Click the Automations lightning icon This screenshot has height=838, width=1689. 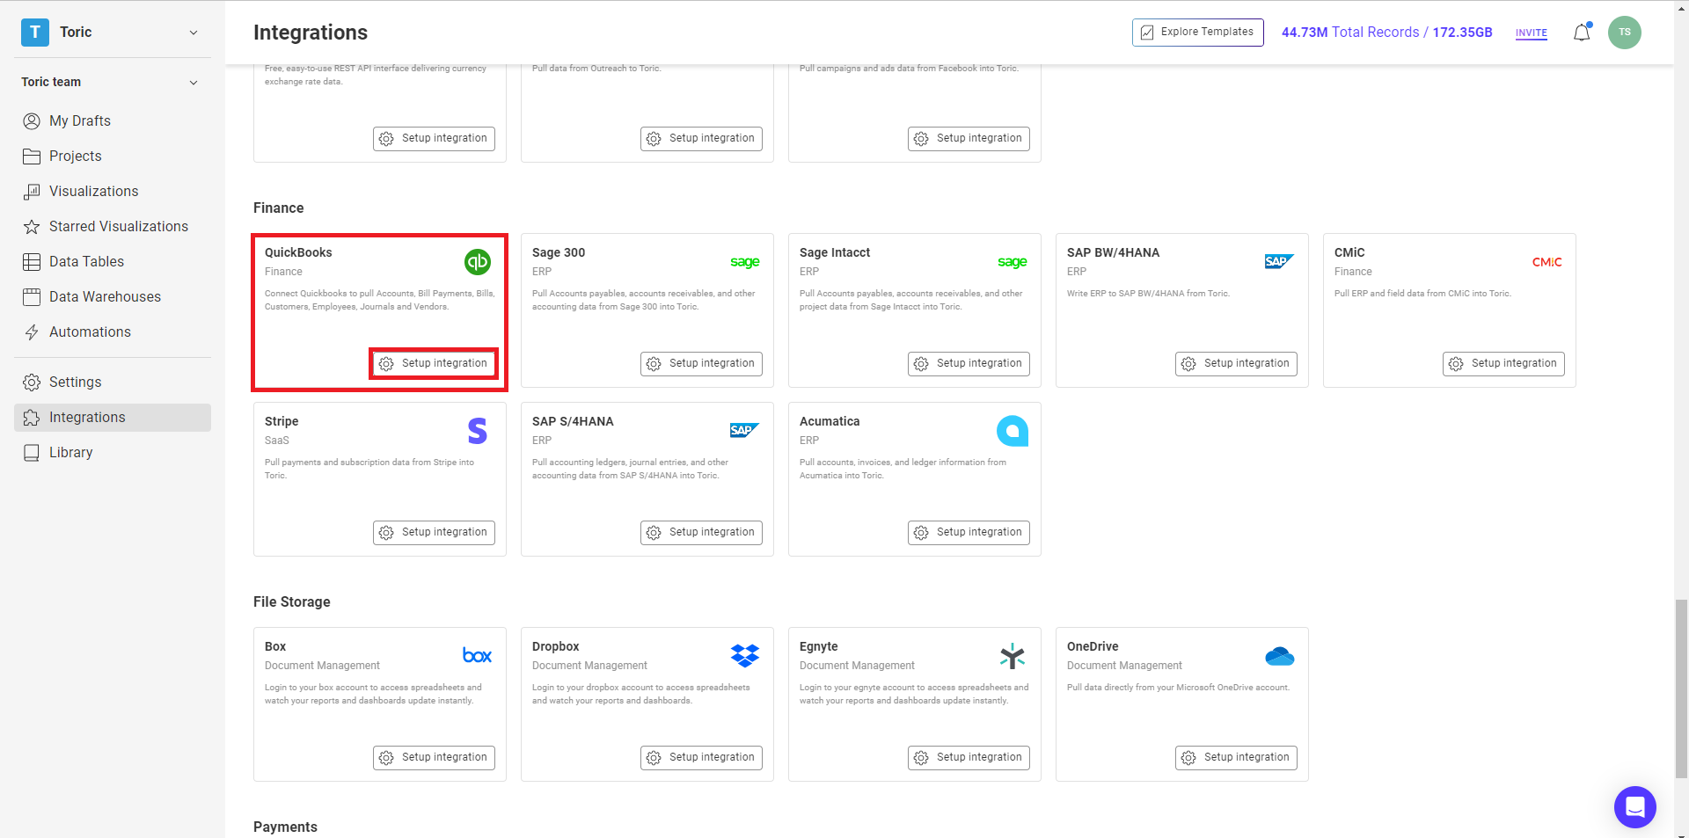(32, 332)
